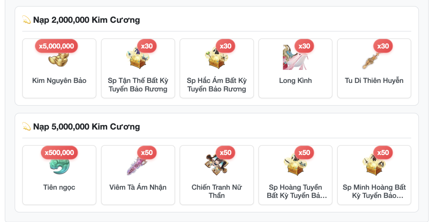
Task: Select the Sp Tận Thế treasure chest icon
Action: click(138, 58)
